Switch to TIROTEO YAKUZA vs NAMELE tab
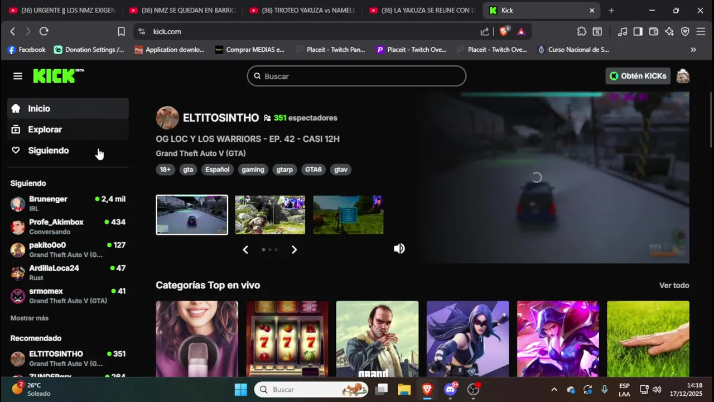The width and height of the screenshot is (714, 402). point(303,10)
